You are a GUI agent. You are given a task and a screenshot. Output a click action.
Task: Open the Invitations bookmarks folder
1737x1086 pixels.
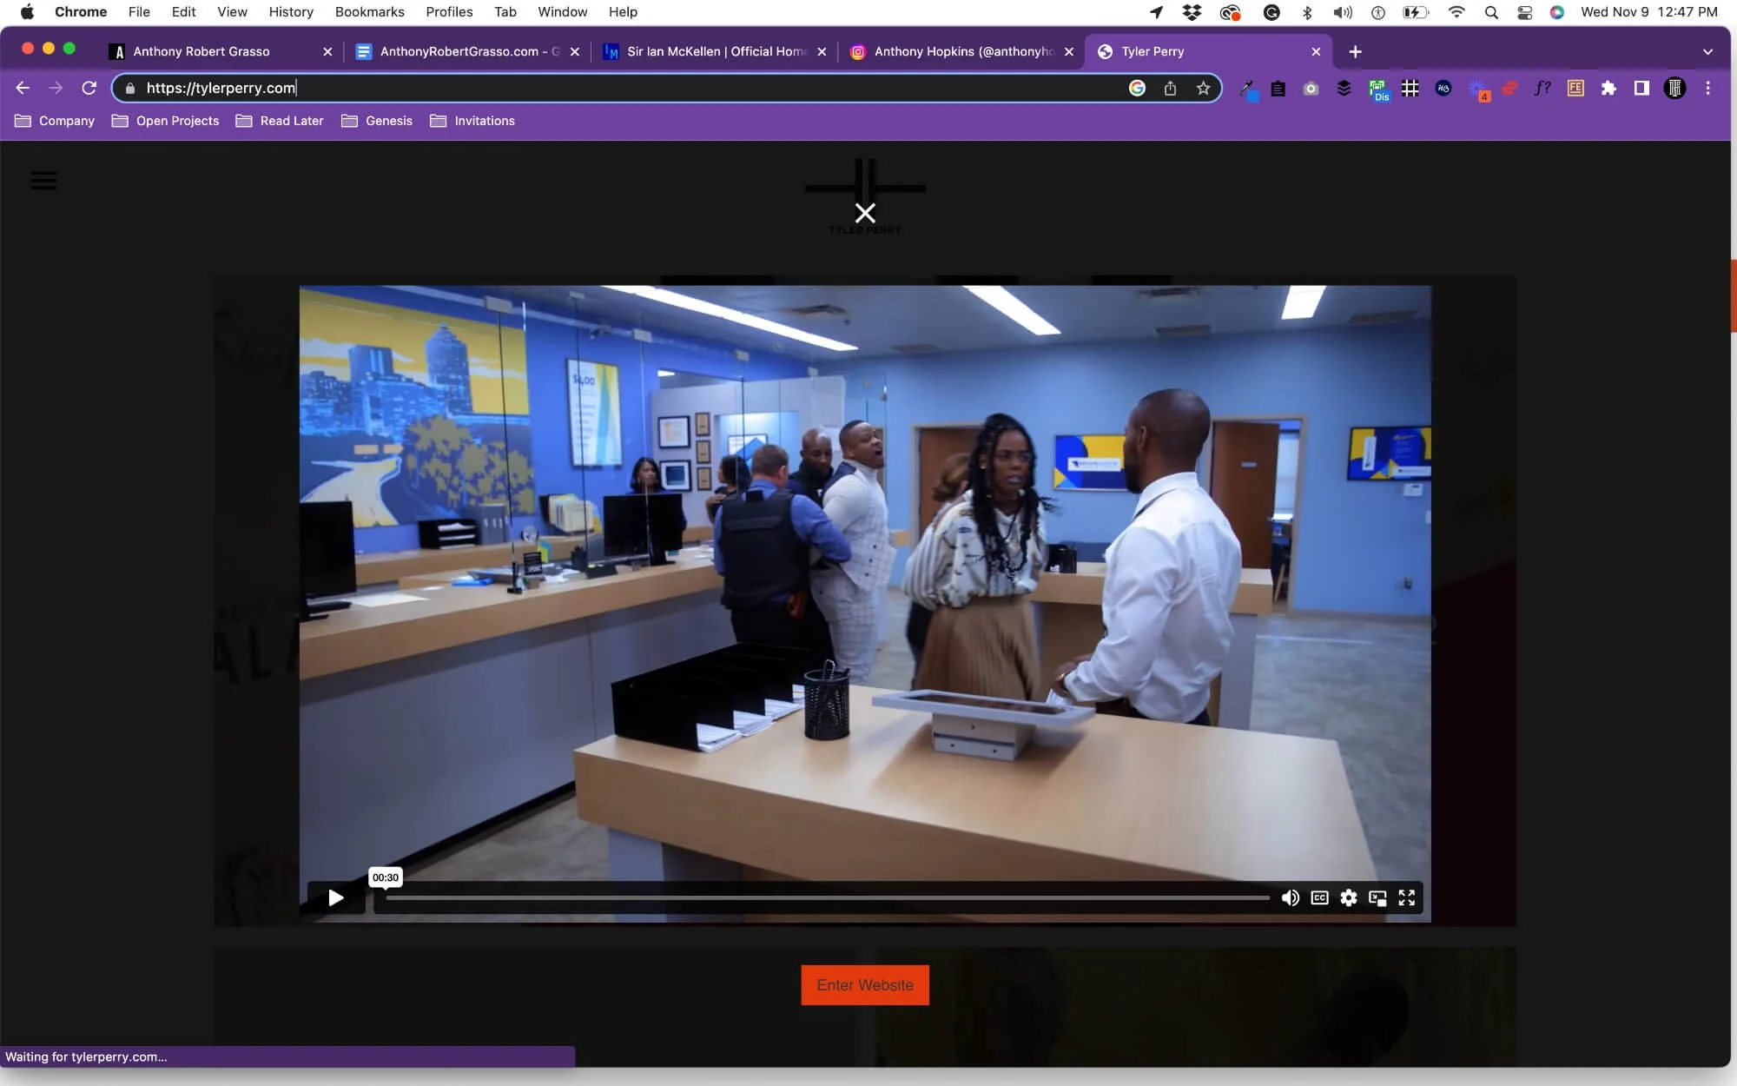[472, 121]
